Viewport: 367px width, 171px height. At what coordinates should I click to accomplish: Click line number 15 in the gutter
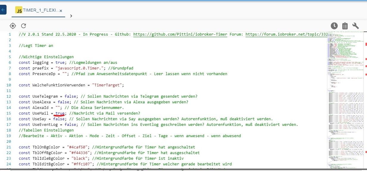(9, 113)
